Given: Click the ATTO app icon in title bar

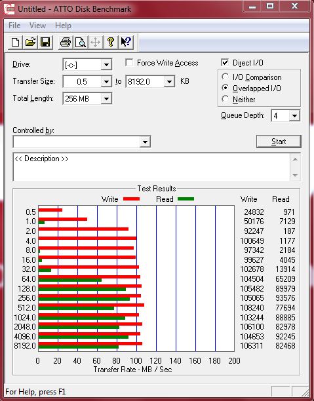Looking at the screenshot, I should click(9, 9).
